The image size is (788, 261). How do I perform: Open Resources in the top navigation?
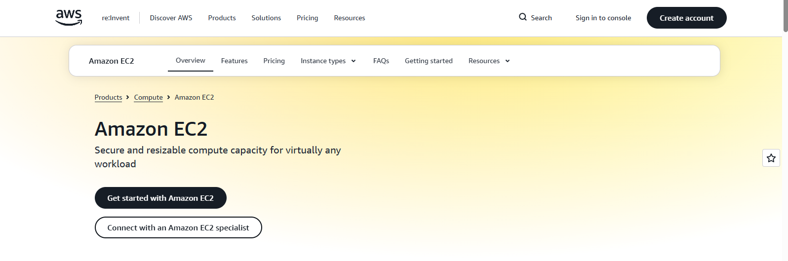[x=350, y=18]
